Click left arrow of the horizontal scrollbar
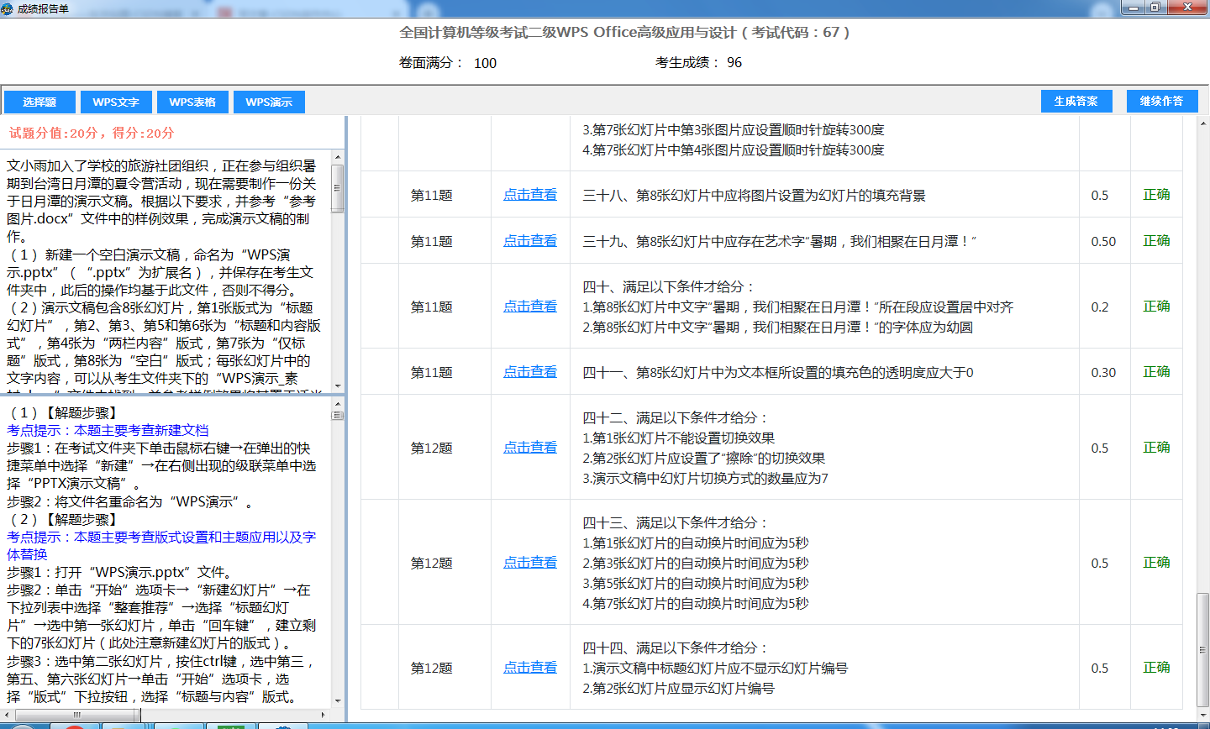 [x=7, y=715]
